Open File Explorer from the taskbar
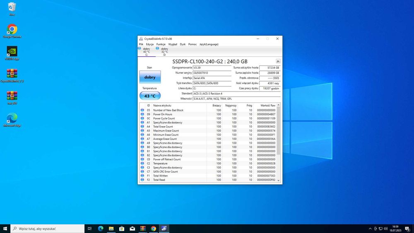The height and width of the screenshot is (233, 414). pos(111,228)
